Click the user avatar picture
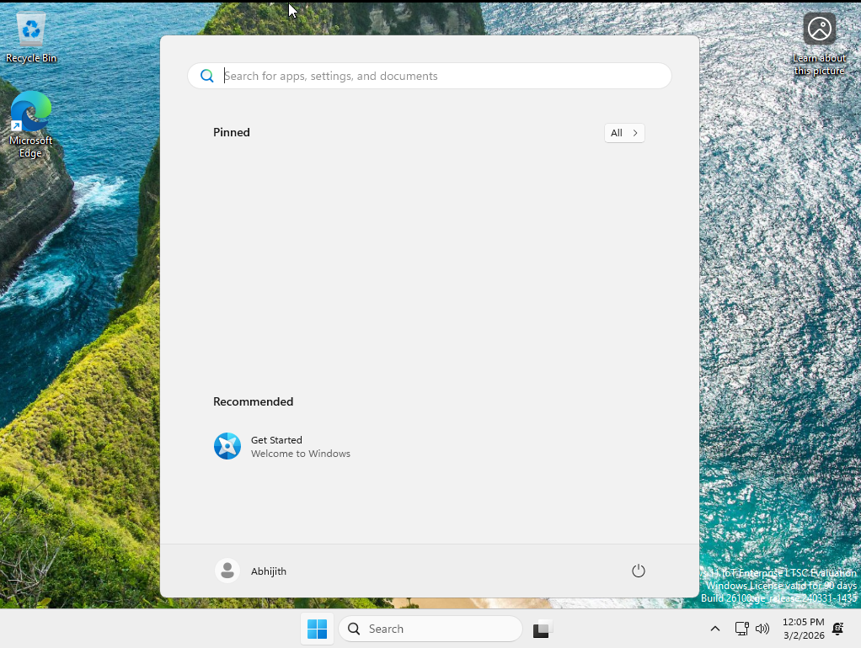The height and width of the screenshot is (648, 861). click(x=227, y=571)
